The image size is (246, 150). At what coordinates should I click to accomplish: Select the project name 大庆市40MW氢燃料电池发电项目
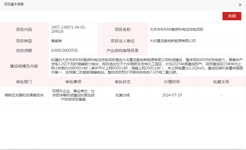(177, 30)
